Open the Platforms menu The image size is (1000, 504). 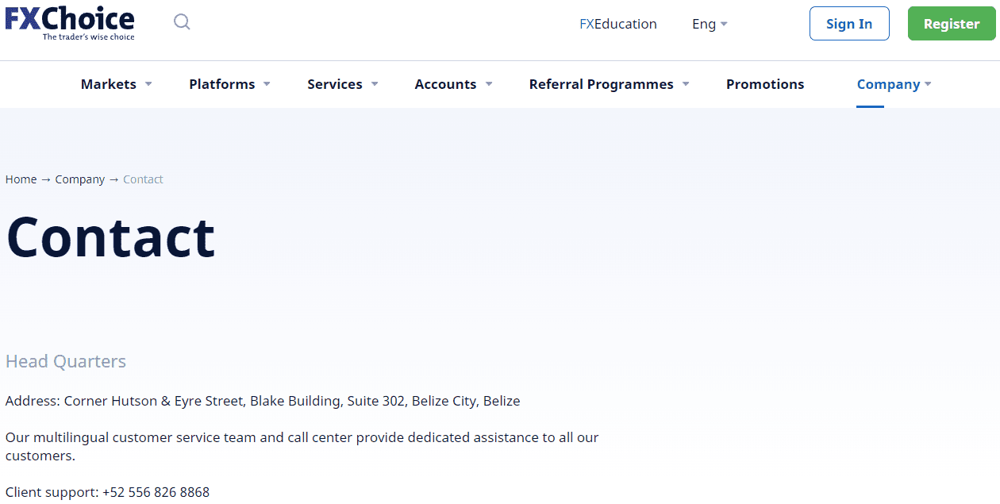[x=222, y=84]
